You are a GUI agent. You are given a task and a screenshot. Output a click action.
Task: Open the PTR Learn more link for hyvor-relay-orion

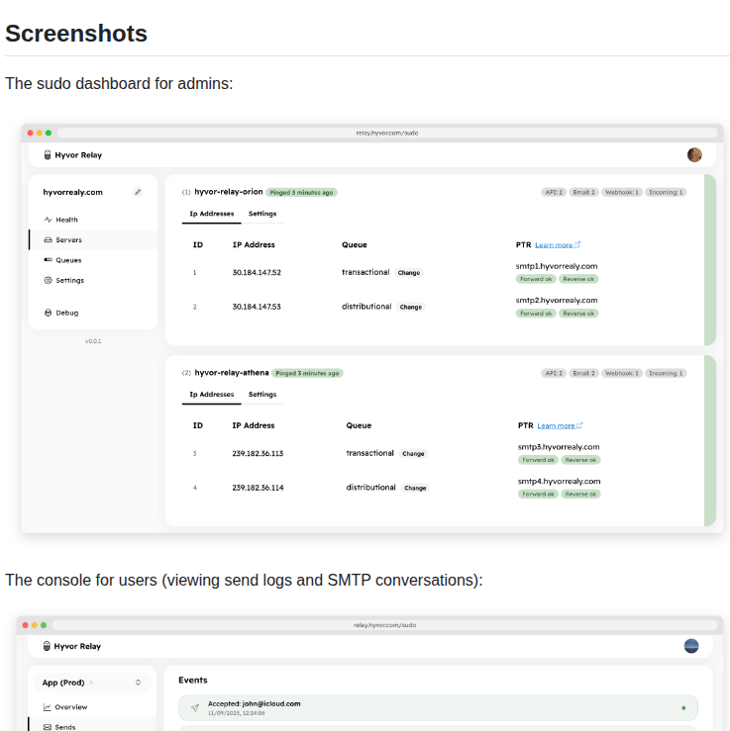(558, 244)
